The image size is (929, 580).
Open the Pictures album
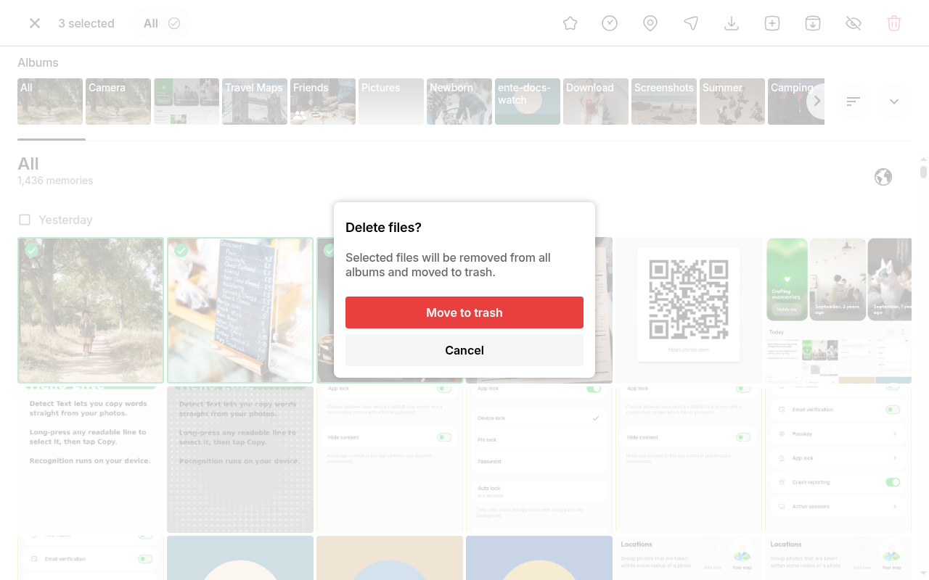[391, 101]
